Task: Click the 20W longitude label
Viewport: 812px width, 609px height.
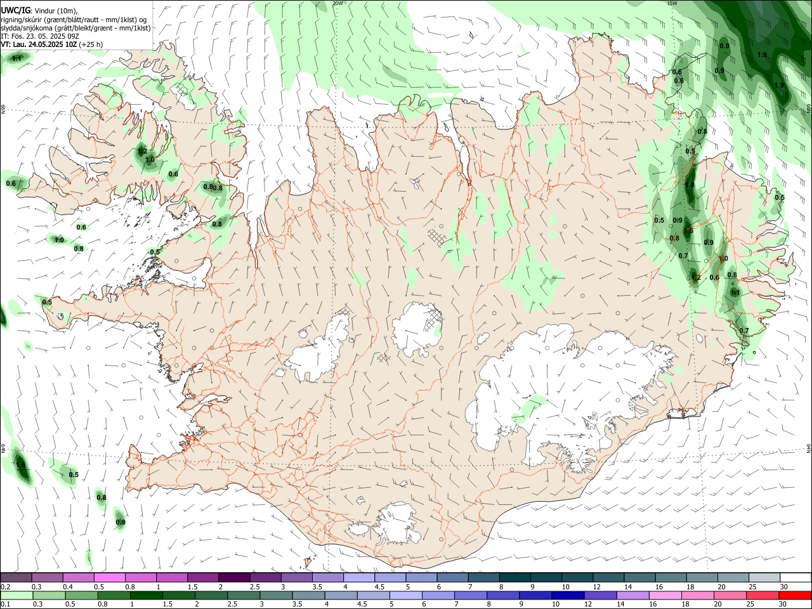Action: [337, 3]
